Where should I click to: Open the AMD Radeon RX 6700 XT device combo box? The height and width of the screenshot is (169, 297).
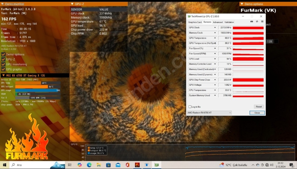tap(209, 113)
